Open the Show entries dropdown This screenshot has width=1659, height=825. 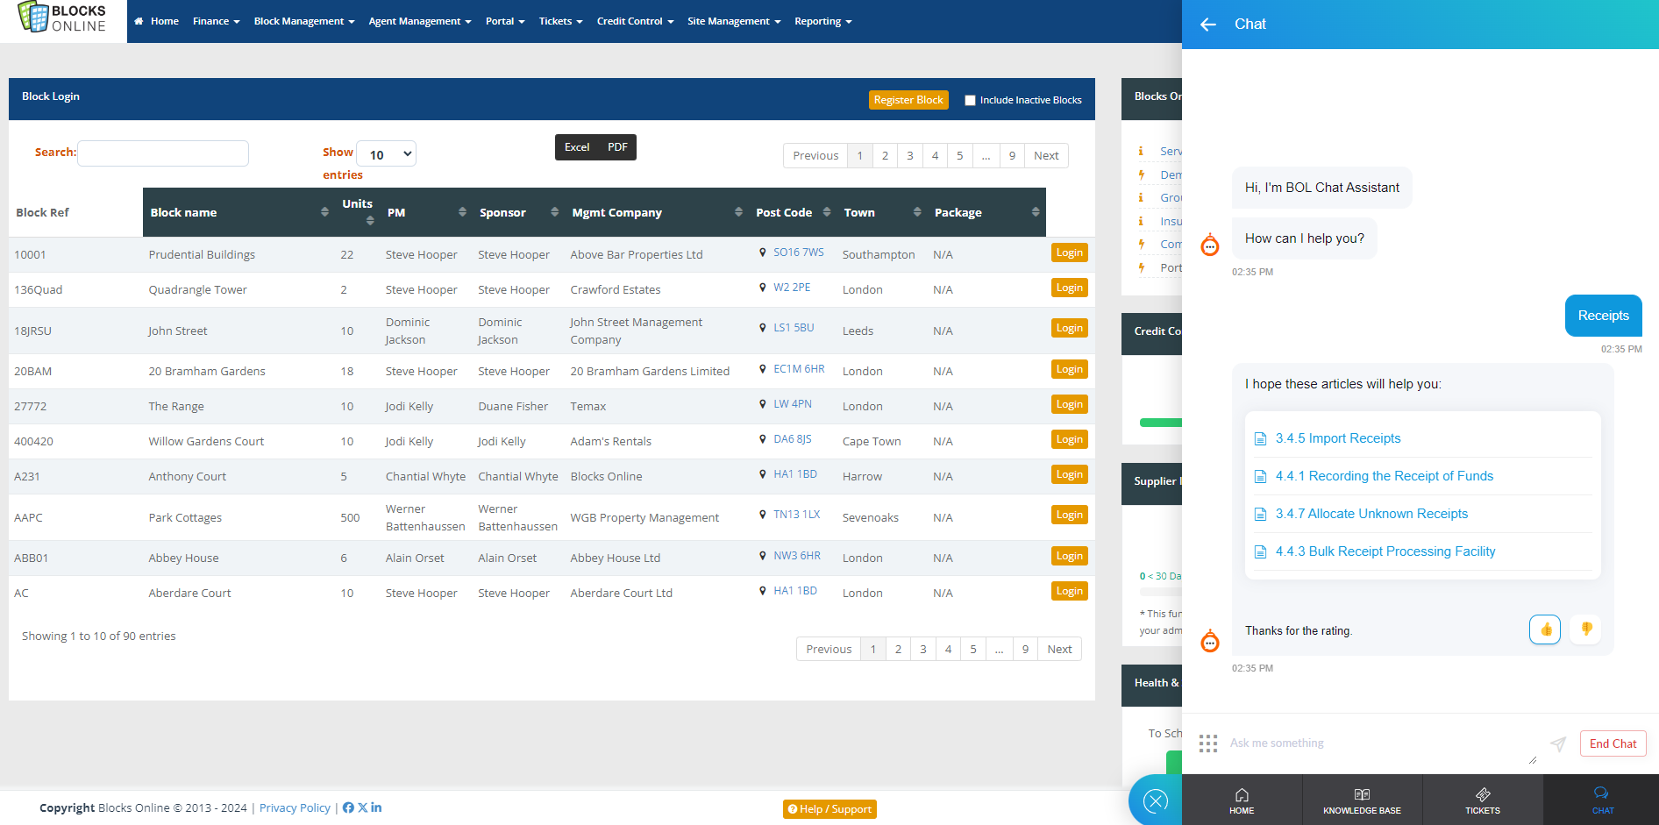tap(387, 154)
